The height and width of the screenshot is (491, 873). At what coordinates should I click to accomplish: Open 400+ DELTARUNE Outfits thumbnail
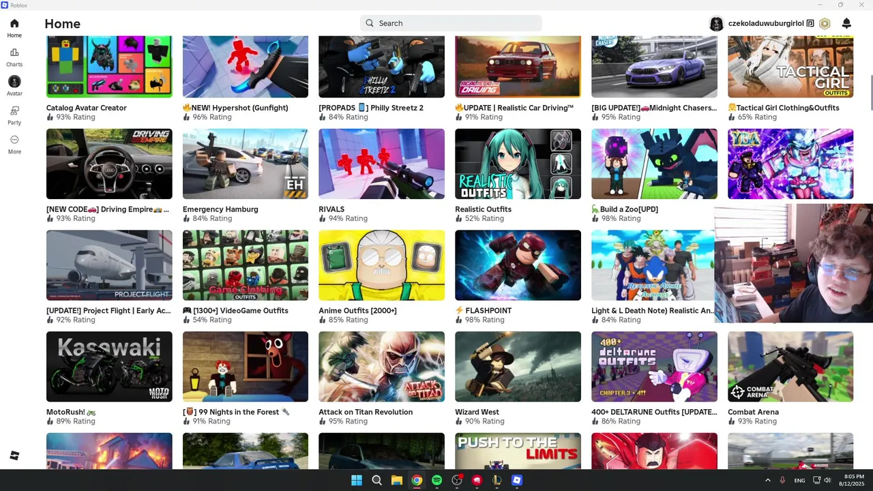655,367
